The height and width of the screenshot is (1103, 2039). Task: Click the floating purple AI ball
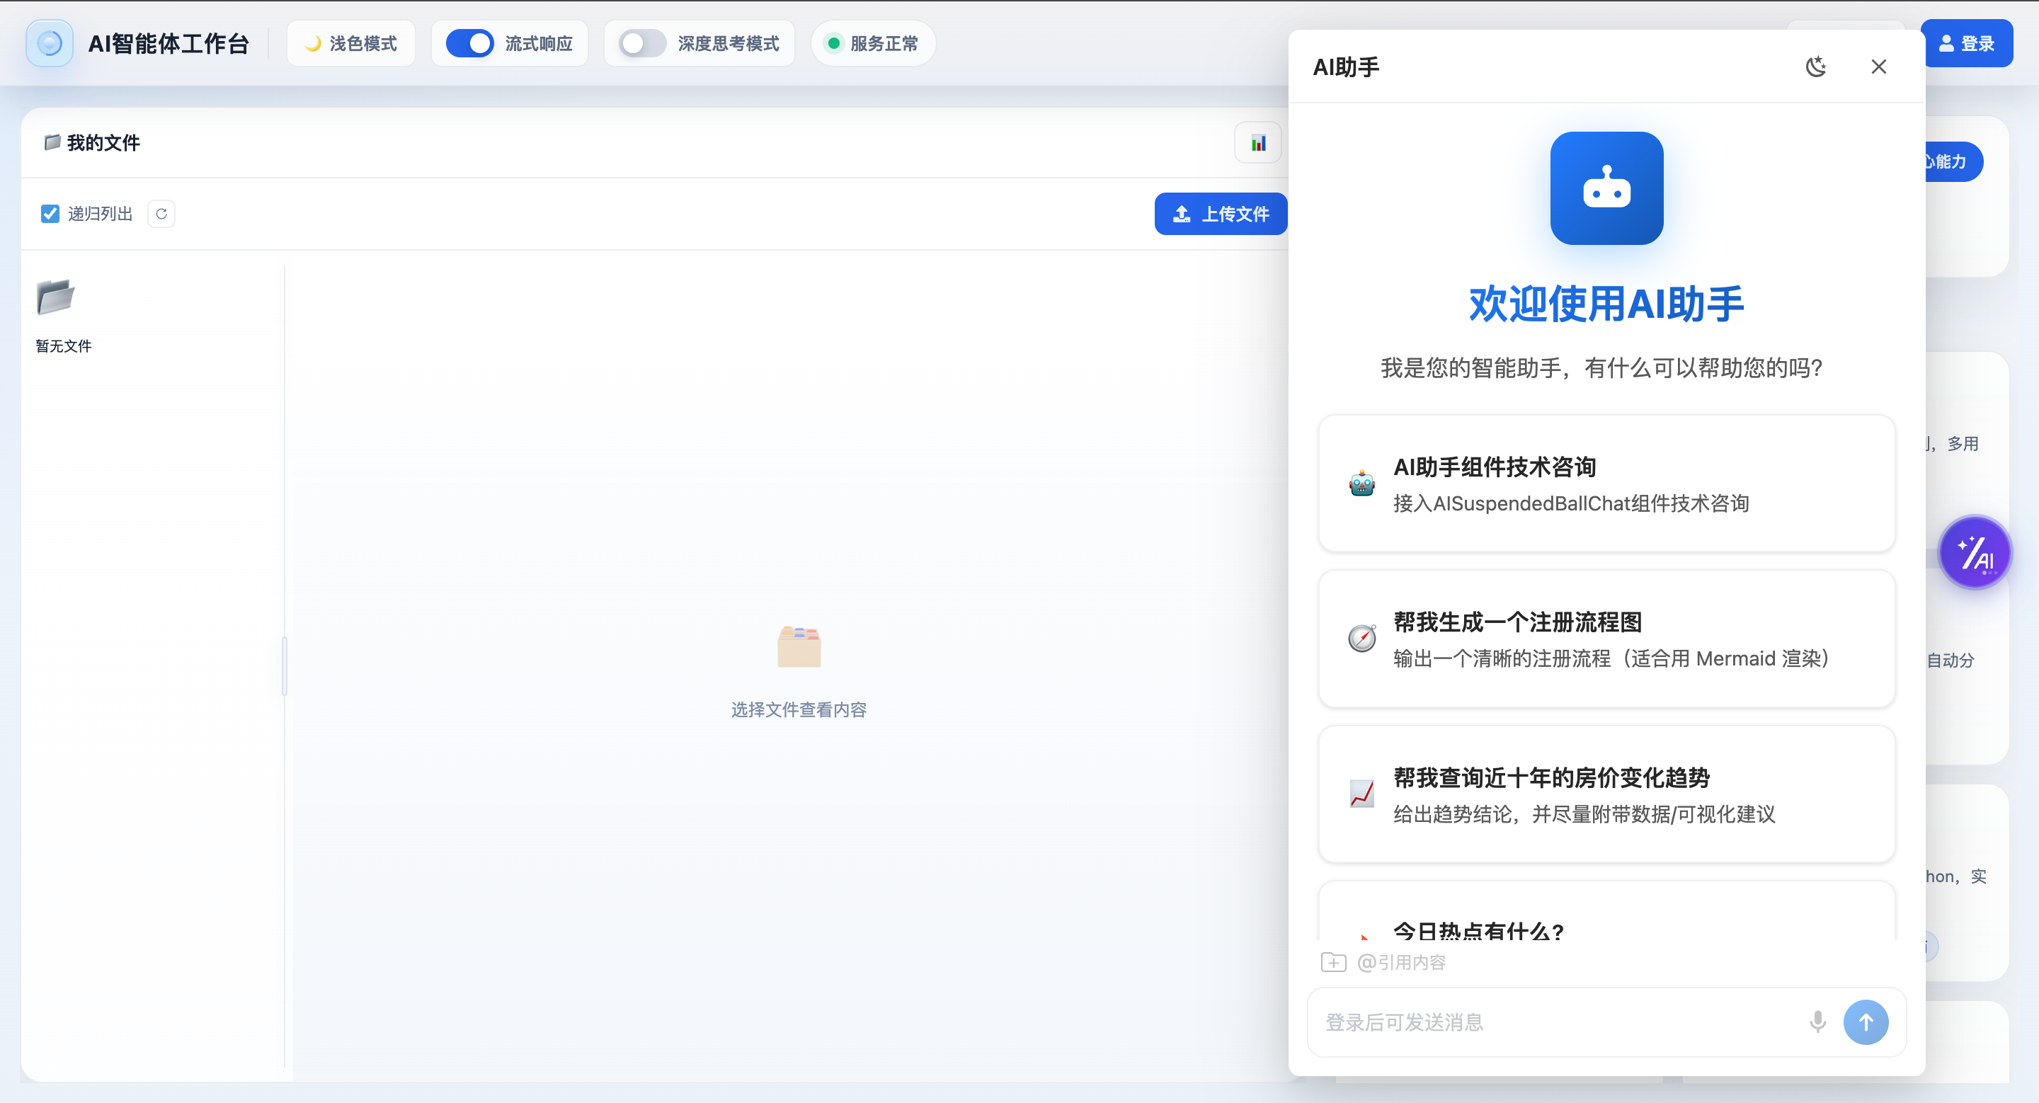[1975, 552]
